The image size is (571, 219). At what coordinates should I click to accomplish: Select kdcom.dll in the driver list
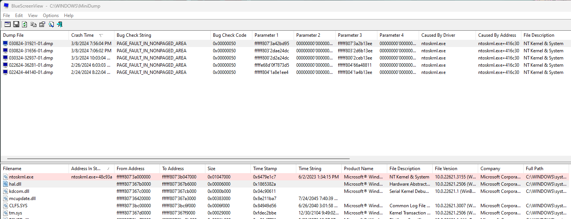19,191
